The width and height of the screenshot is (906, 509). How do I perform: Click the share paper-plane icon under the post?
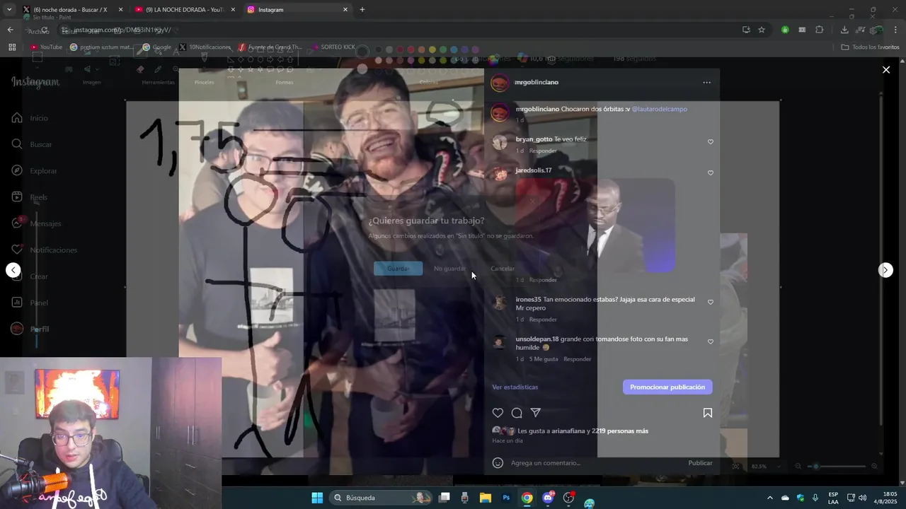pos(536,413)
